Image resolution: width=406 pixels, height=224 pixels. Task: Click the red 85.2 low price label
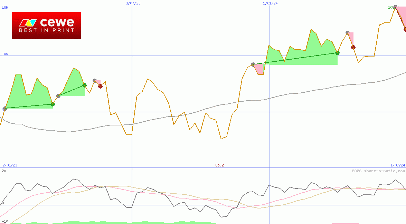(x=219, y=165)
